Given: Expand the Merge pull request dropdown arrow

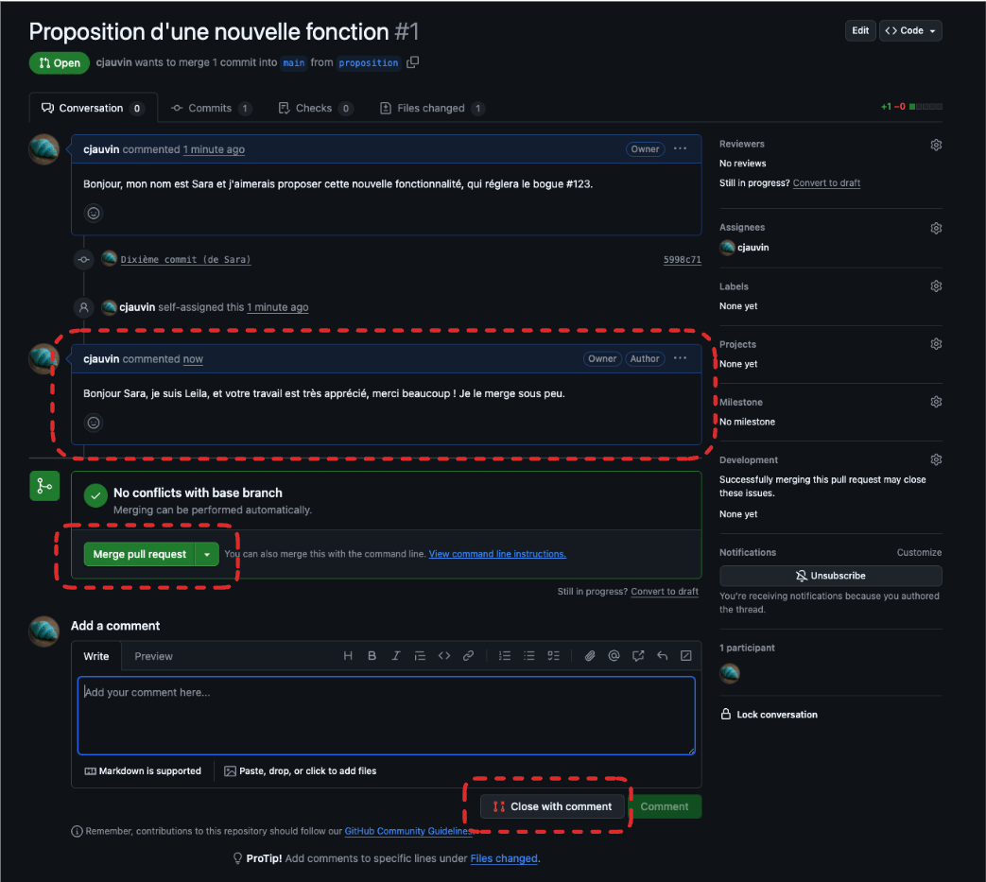Looking at the screenshot, I should tap(207, 555).
